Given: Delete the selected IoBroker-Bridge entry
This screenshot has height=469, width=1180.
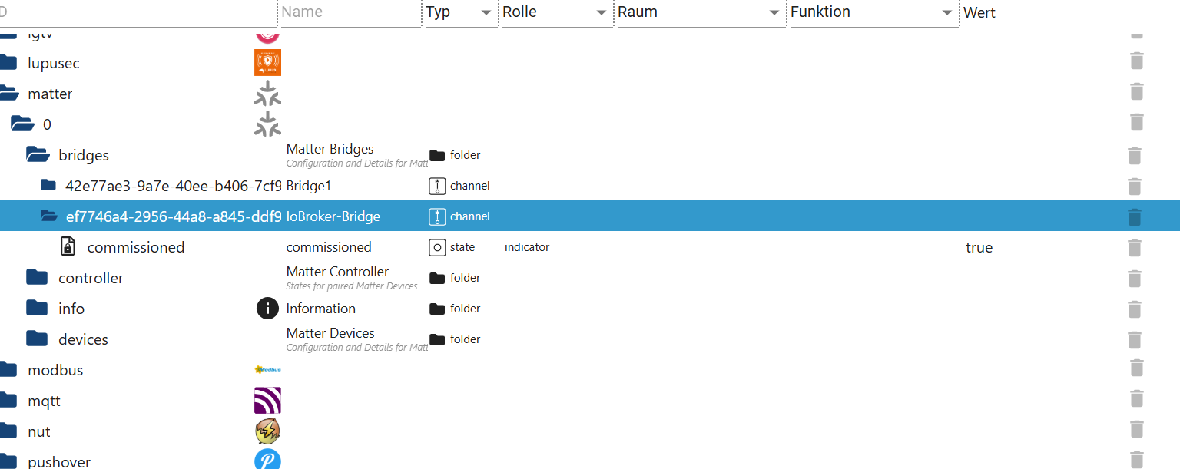Looking at the screenshot, I should tap(1135, 217).
